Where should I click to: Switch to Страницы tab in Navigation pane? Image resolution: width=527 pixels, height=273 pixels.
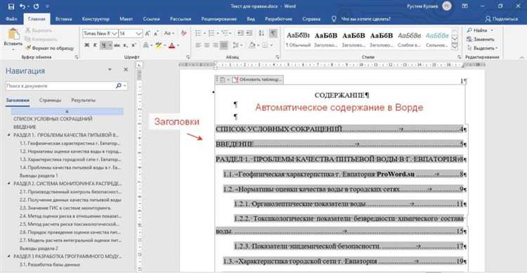click(x=50, y=100)
